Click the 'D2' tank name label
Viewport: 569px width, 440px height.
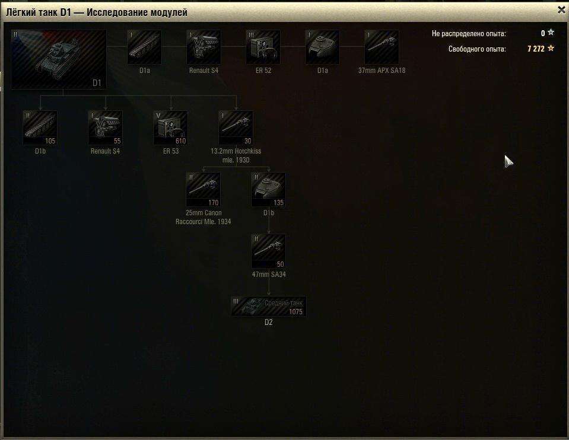coord(269,322)
